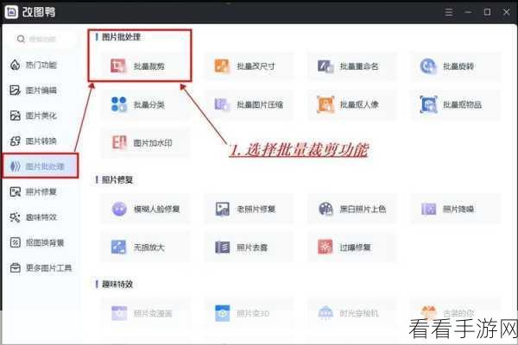
Task: Click the 批量图片压缩 label text
Action: pos(260,105)
